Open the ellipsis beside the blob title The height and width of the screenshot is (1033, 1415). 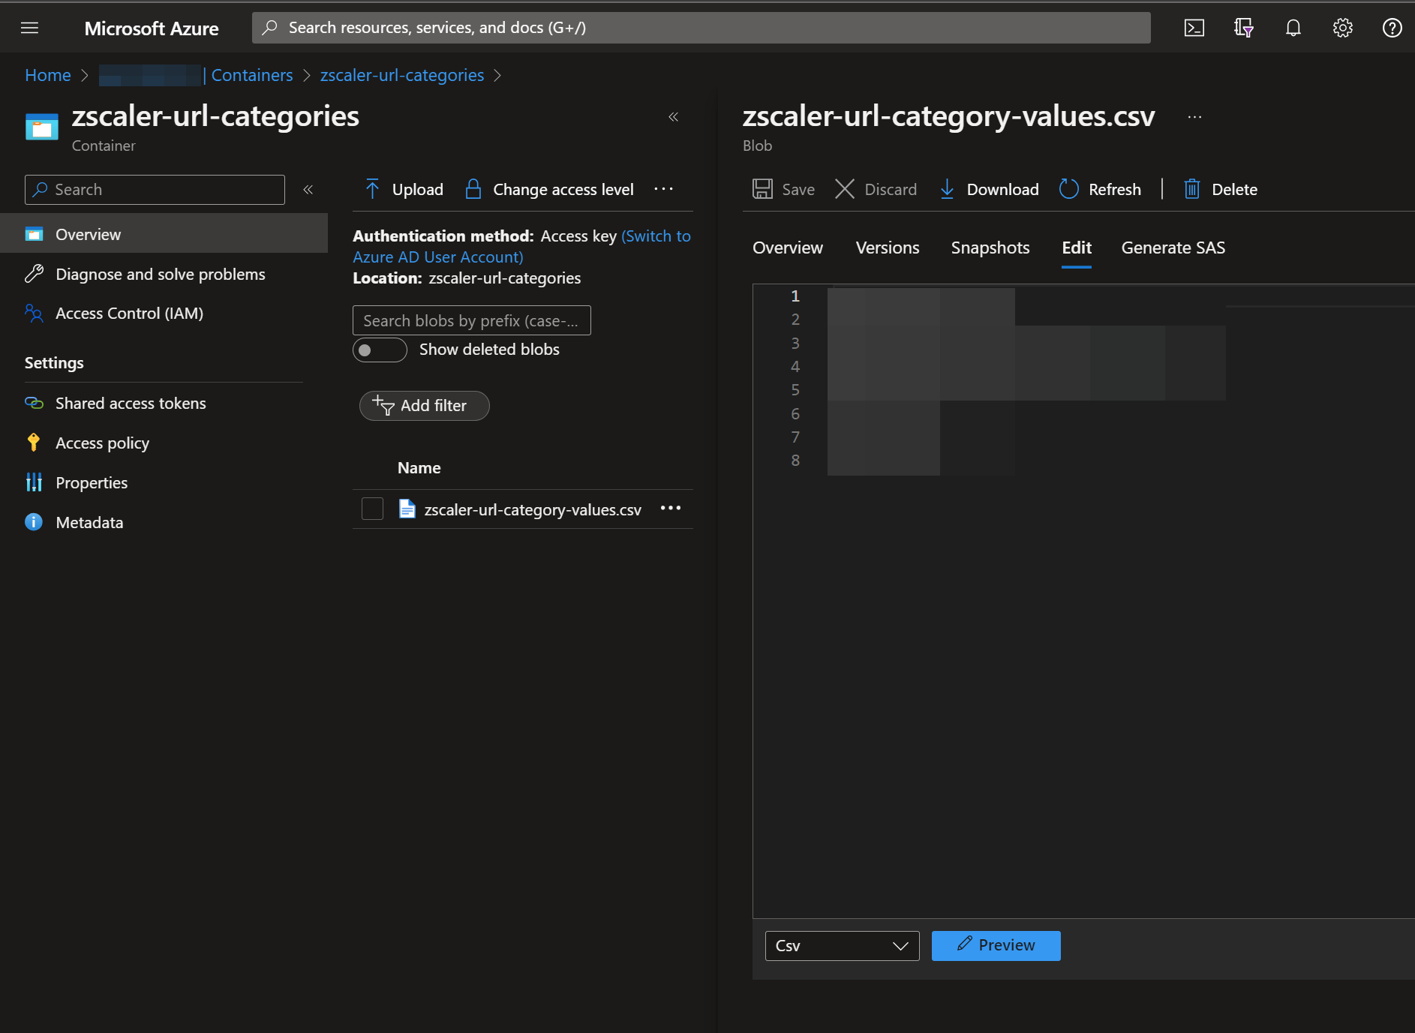point(1194,117)
